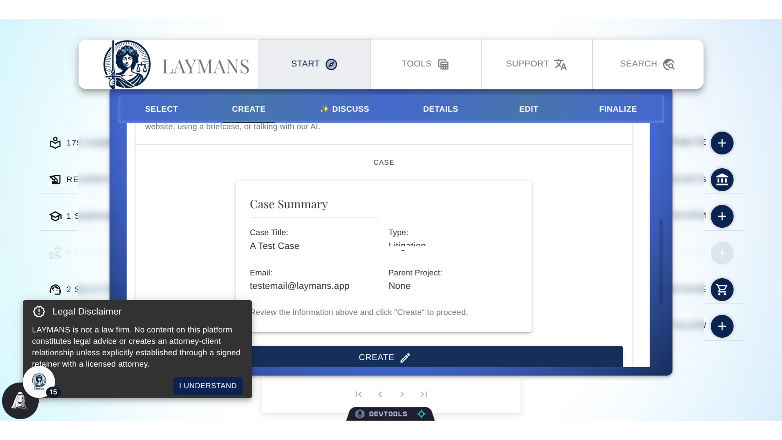Viewport: 782px width, 440px height.
Task: Open the shopping cart circular button
Action: pyautogui.click(x=723, y=290)
